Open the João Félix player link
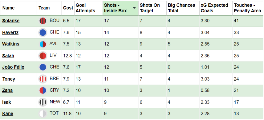 (x=13, y=67)
